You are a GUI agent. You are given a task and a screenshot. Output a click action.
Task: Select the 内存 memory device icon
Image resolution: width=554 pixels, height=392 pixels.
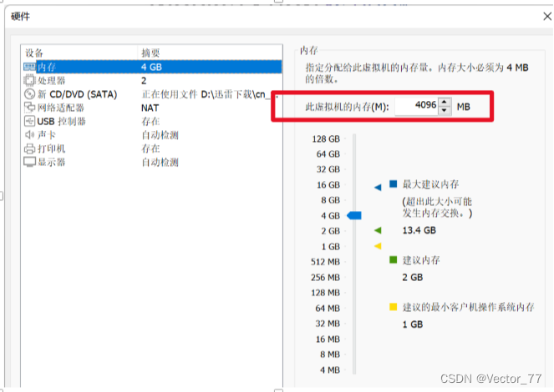(x=29, y=67)
